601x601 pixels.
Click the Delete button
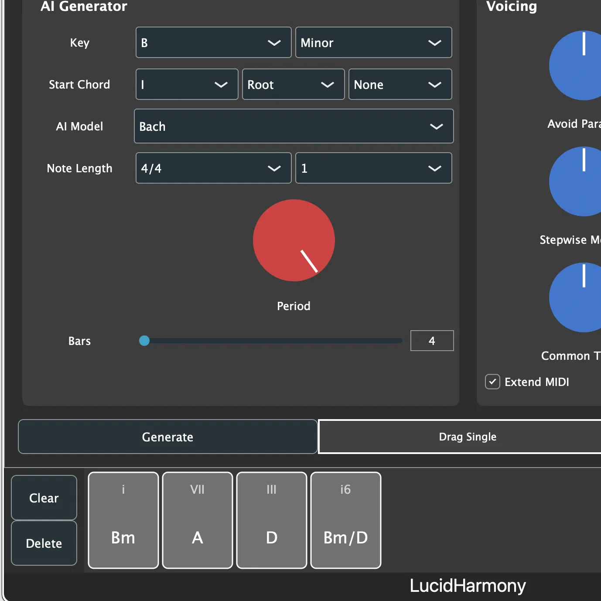pyautogui.click(x=44, y=543)
